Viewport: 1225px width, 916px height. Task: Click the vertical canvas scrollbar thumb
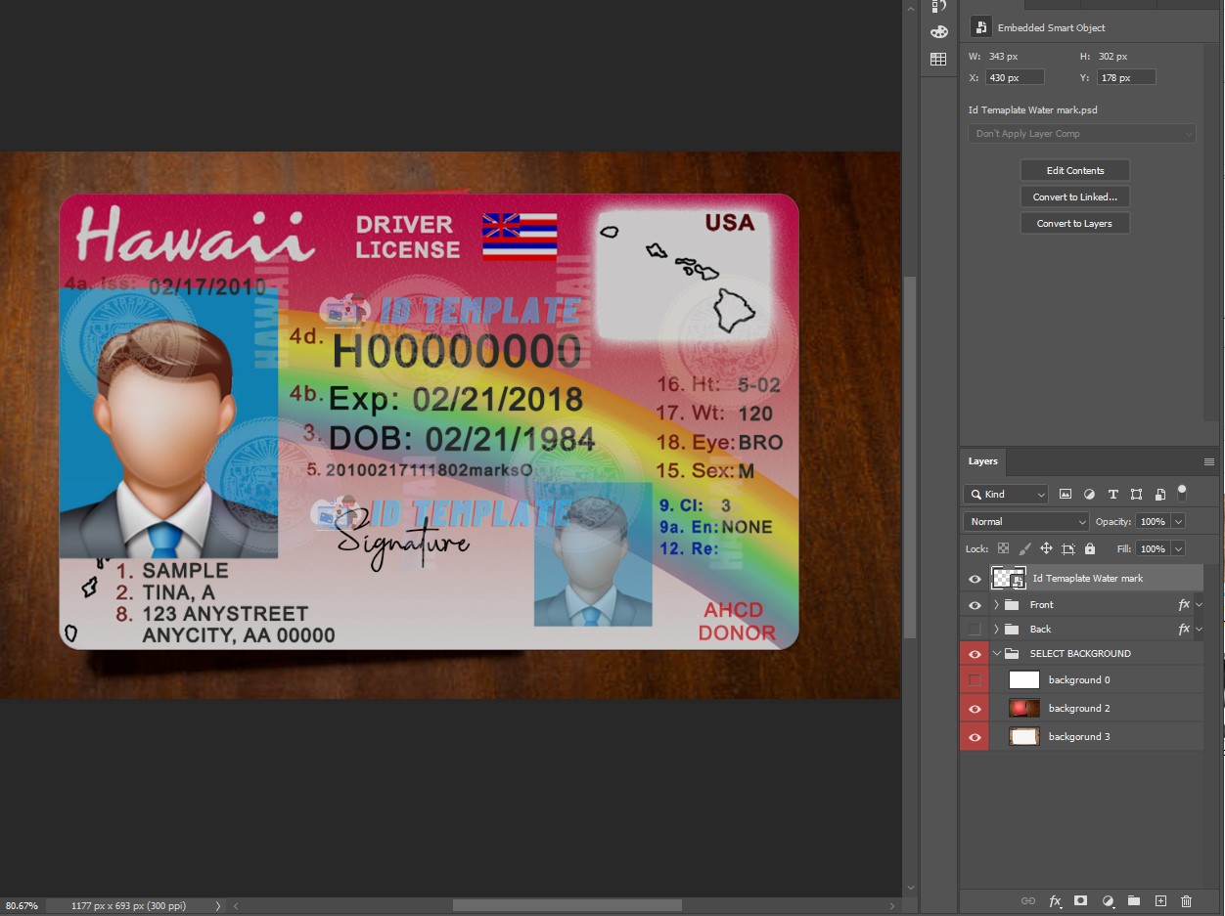(x=911, y=458)
